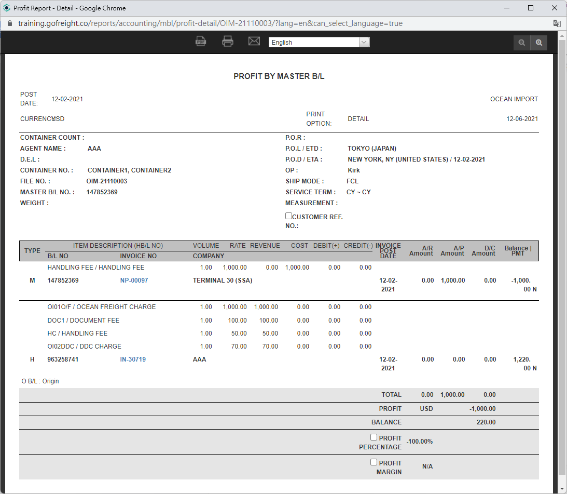Click the vertical scrollbar down arrow
567x494 pixels.
click(x=562, y=488)
